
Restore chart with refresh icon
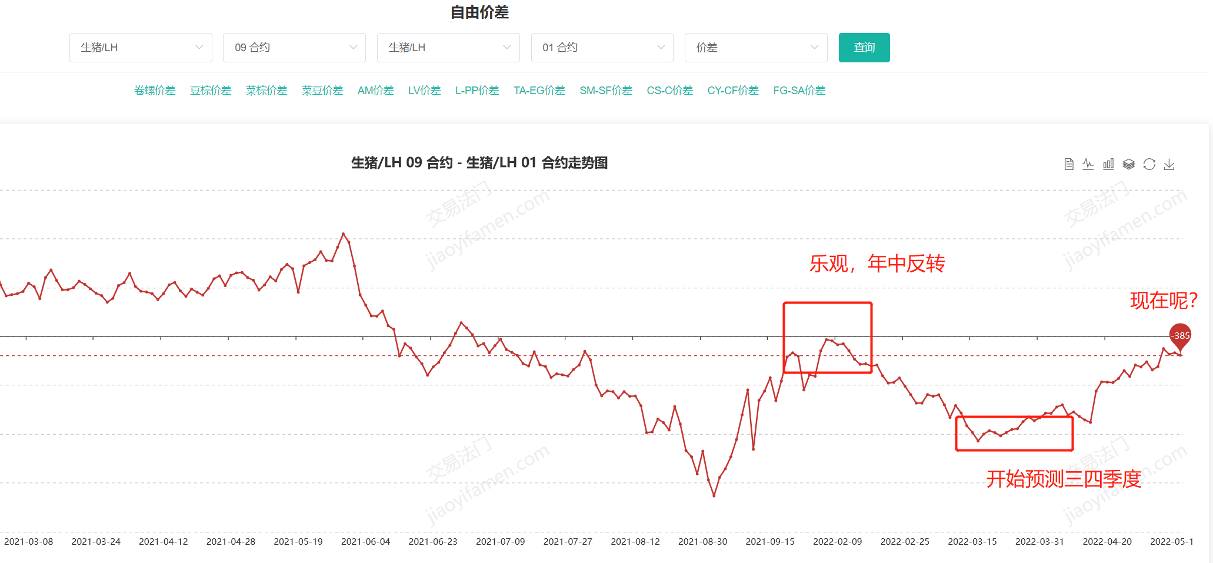click(1149, 164)
